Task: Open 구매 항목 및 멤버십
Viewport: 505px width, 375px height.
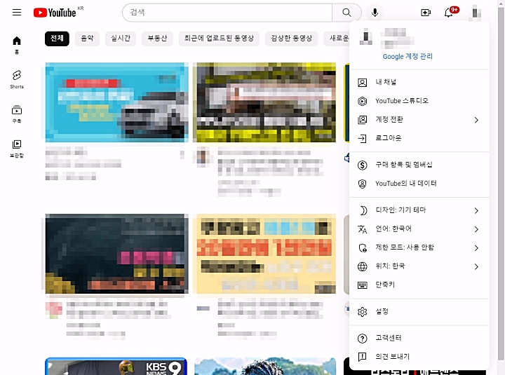Action: tap(419, 165)
